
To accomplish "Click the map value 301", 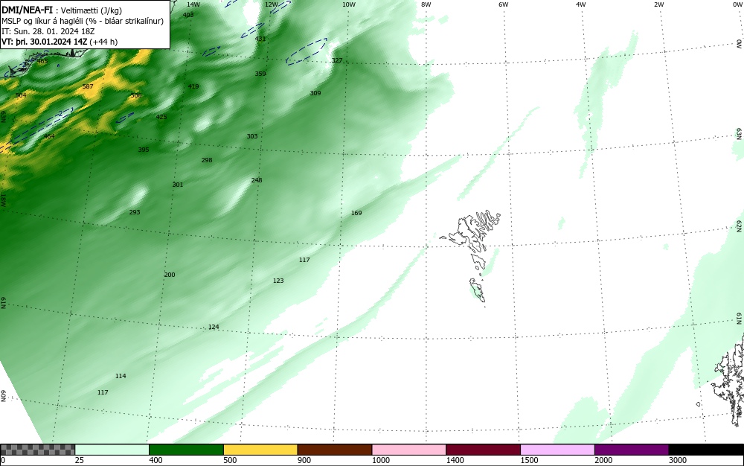I will [x=178, y=185].
